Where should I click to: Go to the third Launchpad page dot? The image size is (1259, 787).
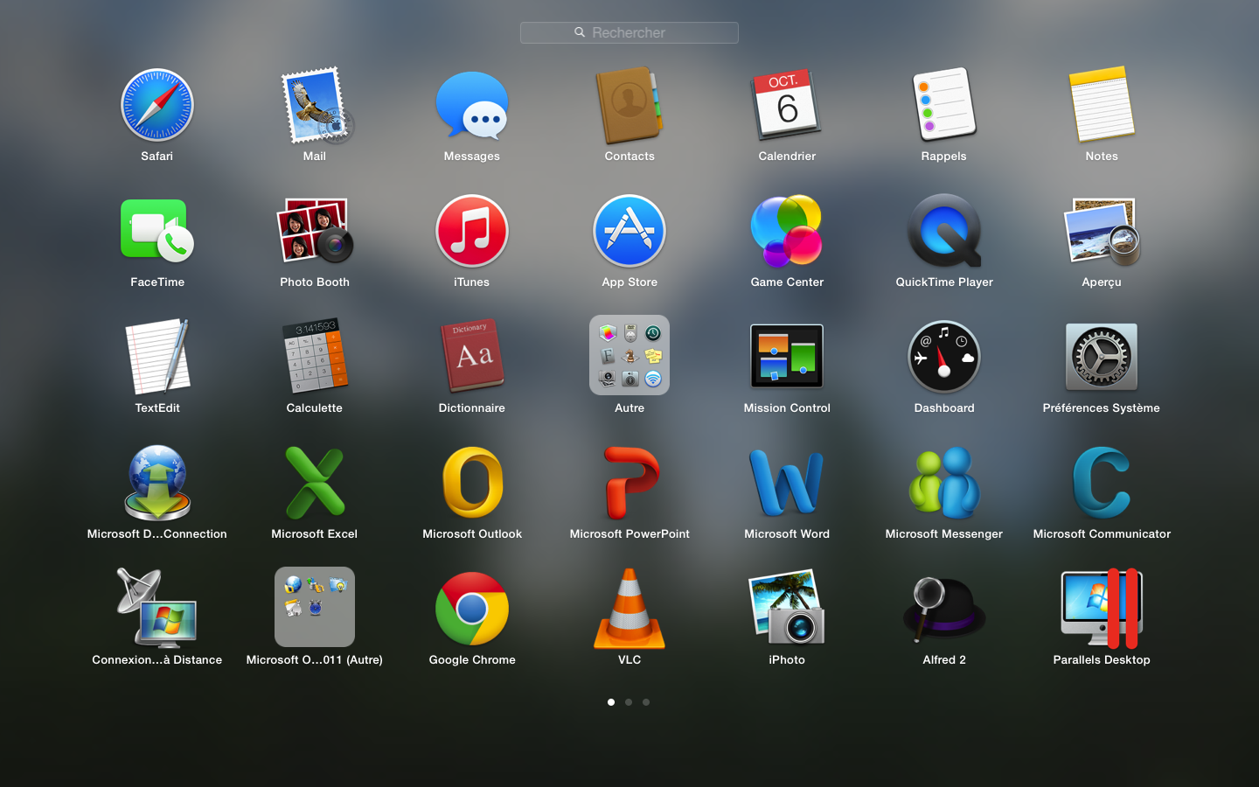point(646,702)
